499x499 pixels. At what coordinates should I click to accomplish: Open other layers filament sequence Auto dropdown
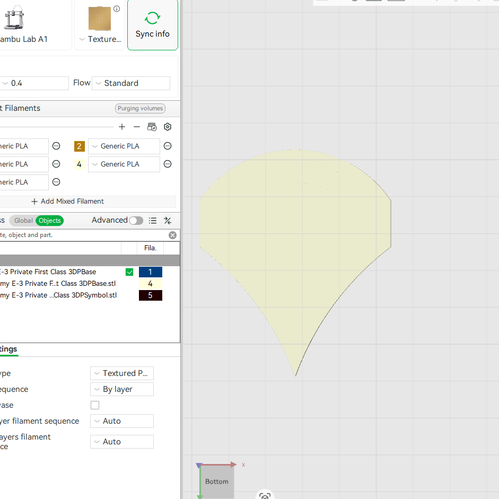coord(122,442)
